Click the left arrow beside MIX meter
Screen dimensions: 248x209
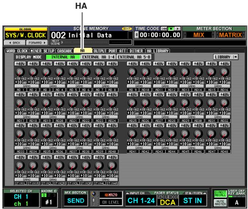(x=185, y=35)
